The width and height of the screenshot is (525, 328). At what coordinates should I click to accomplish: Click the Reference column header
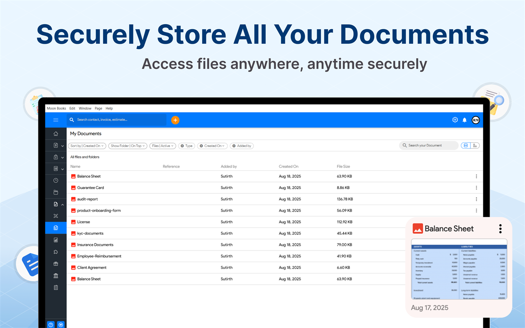[x=171, y=166]
